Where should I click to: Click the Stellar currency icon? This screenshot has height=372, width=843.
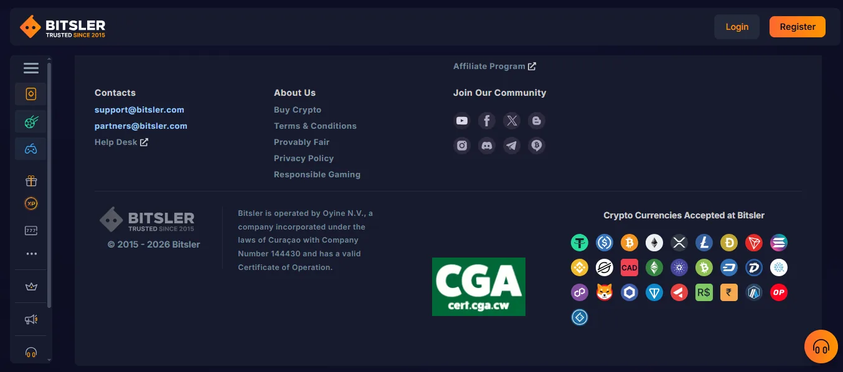point(605,267)
